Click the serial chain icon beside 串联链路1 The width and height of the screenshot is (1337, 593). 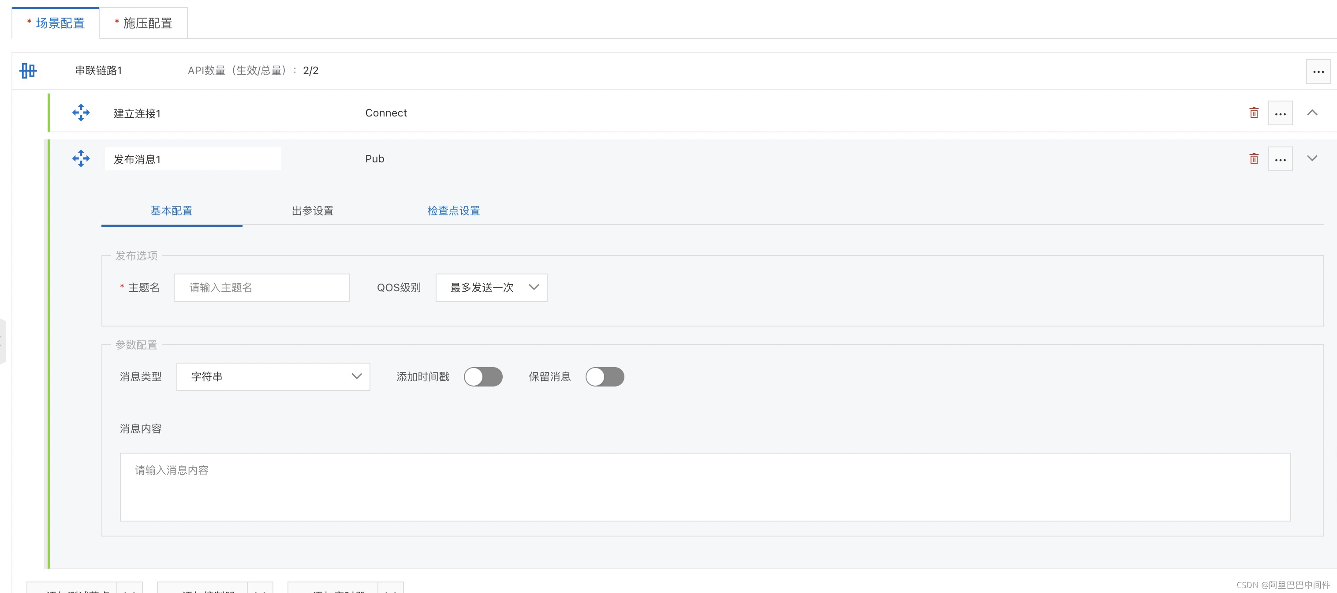pos(28,71)
